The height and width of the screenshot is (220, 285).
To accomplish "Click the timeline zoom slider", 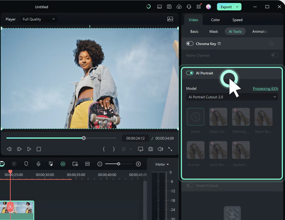I will 119,164.
